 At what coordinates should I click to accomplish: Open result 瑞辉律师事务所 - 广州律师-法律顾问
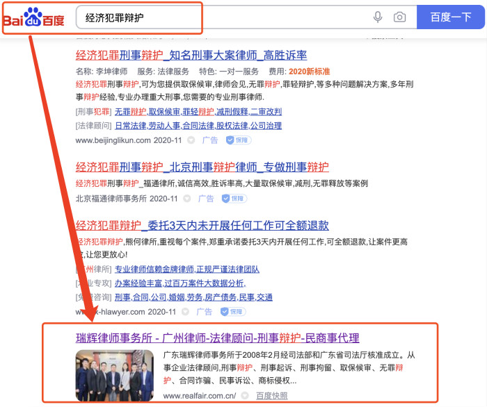[217, 338]
